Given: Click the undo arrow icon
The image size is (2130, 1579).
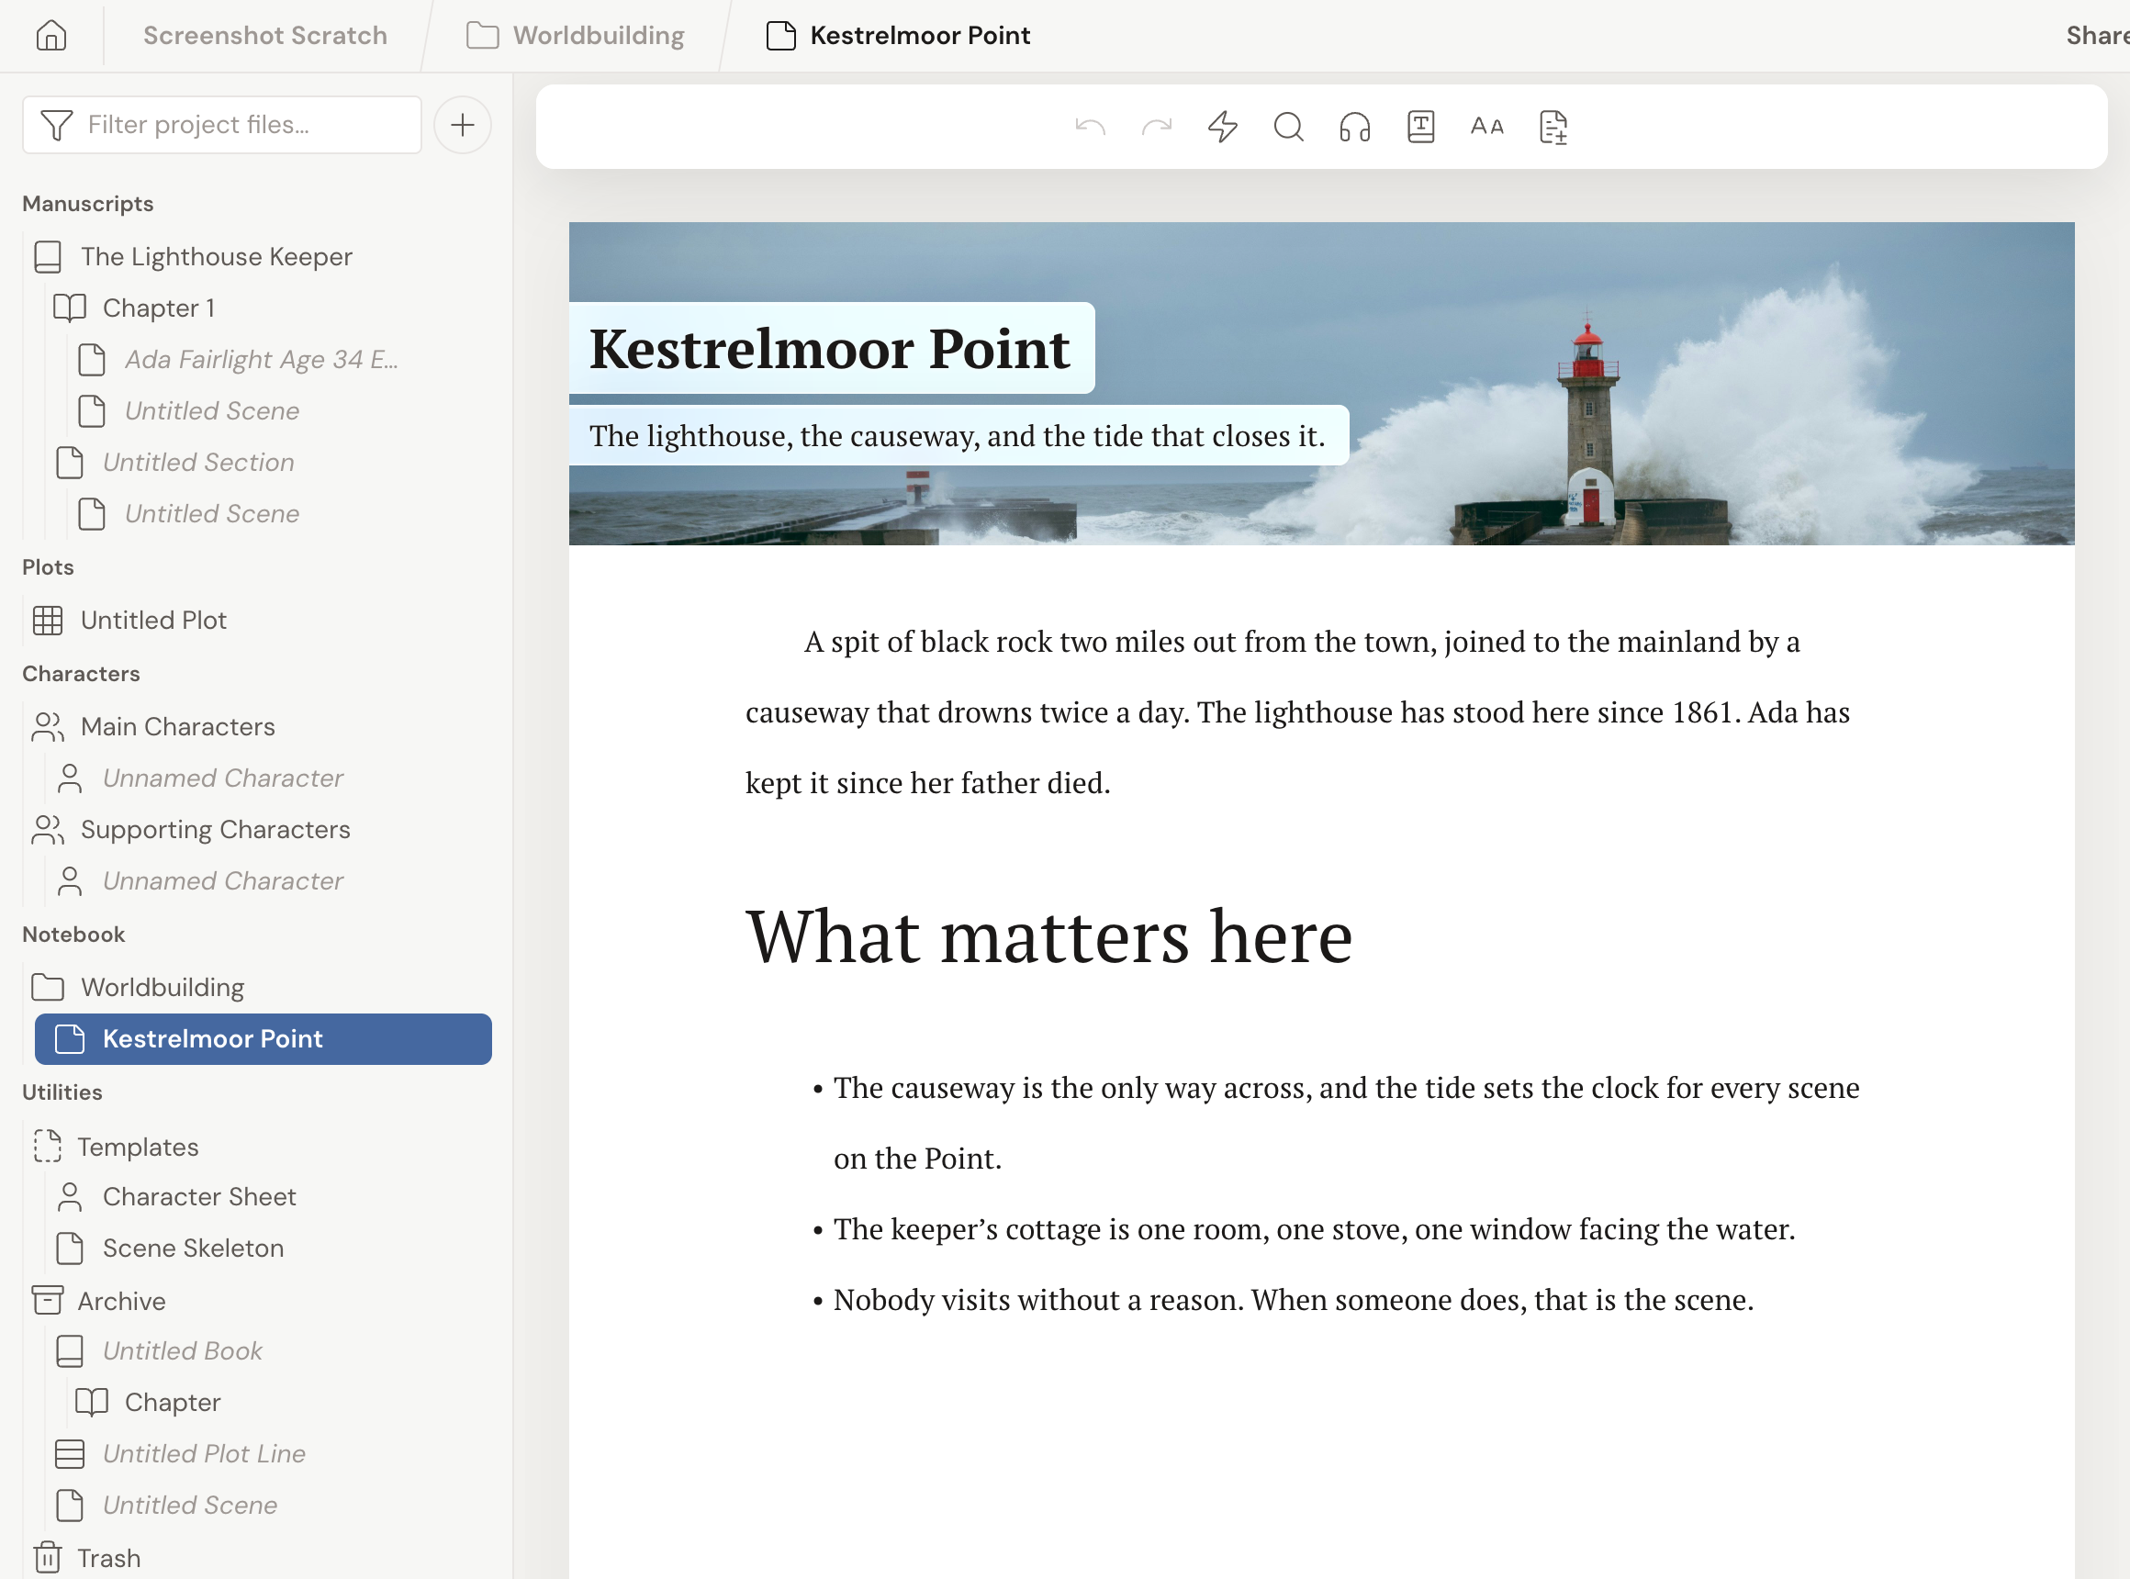Looking at the screenshot, I should [1090, 126].
